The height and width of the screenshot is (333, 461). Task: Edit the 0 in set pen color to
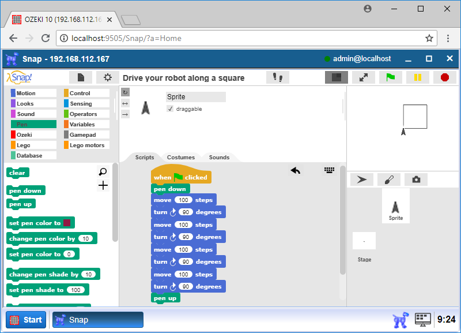69,254
